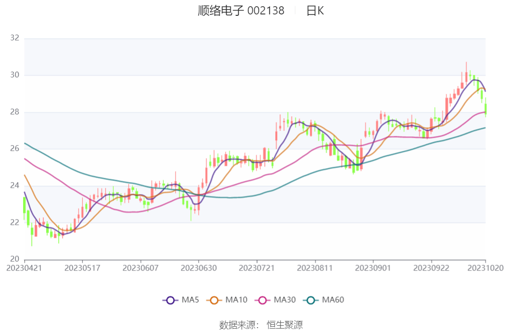Toggle the MA5 legend series

click(181, 300)
